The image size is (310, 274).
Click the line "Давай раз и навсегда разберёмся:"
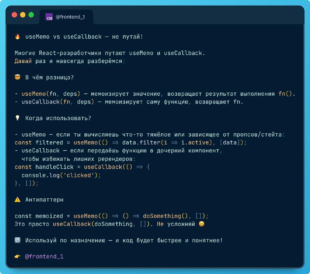[x=70, y=61]
